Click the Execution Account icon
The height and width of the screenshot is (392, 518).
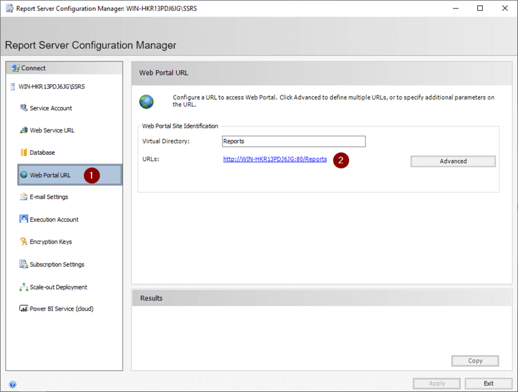(x=24, y=220)
